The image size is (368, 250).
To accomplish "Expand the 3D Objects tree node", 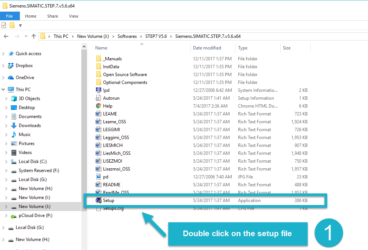I will [6, 99].
